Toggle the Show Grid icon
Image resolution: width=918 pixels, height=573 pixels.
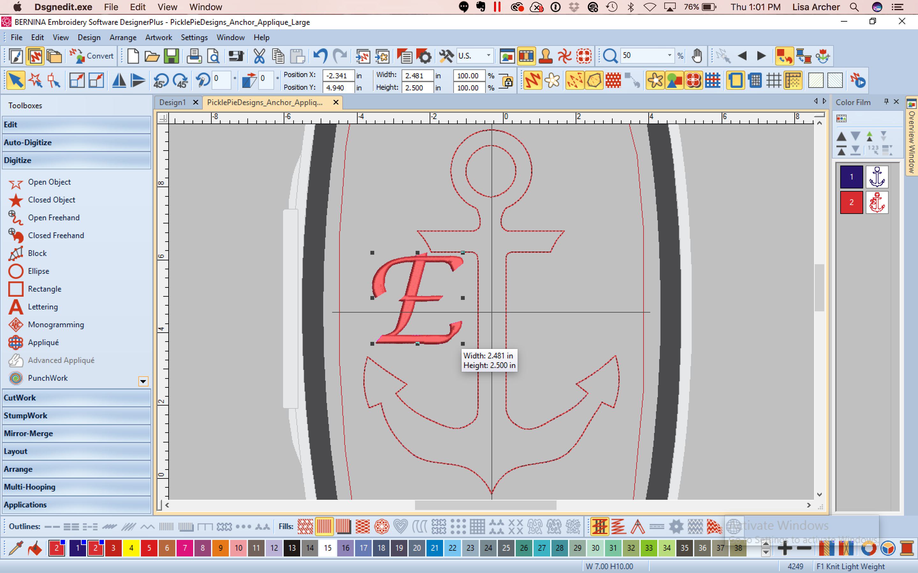(x=774, y=80)
